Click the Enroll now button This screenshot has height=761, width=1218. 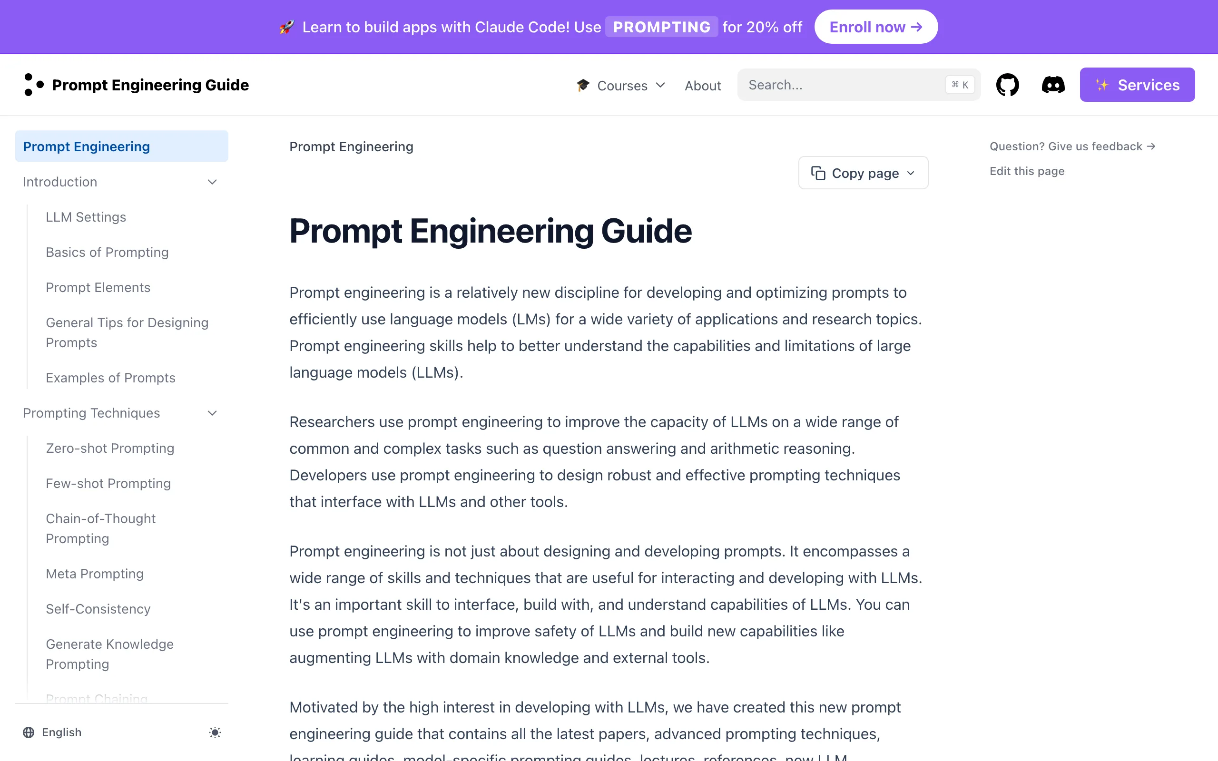876,27
